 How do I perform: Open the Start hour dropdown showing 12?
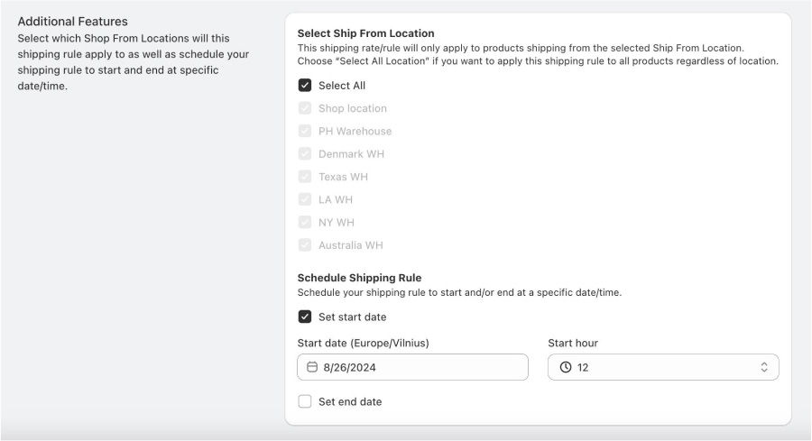[663, 367]
